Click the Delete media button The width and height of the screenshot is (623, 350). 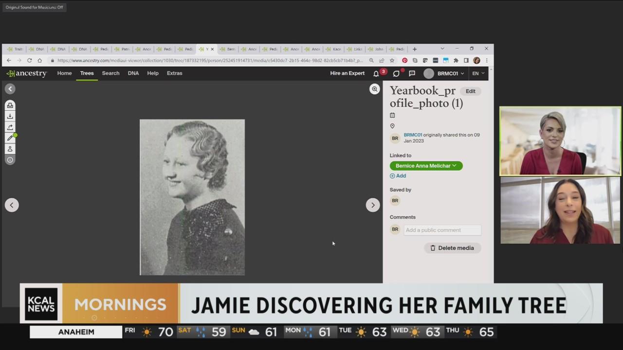pos(452,248)
